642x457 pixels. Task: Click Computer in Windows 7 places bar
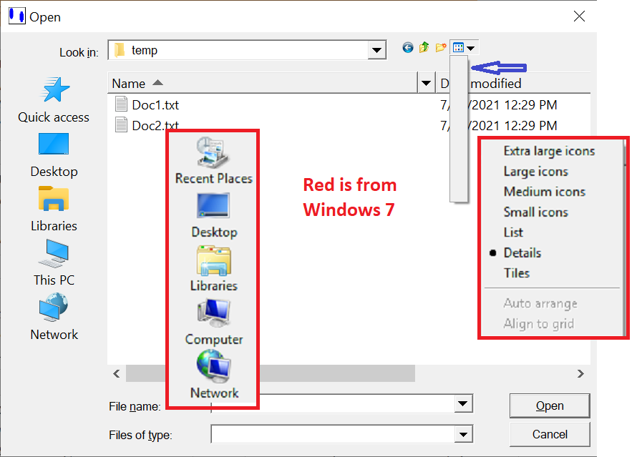click(214, 323)
